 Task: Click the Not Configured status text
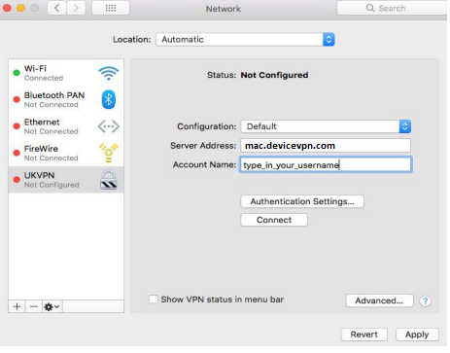click(x=274, y=75)
